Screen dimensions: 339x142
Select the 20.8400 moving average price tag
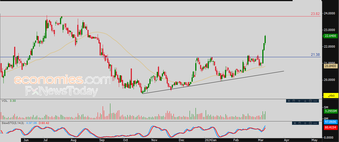click(x=331, y=66)
